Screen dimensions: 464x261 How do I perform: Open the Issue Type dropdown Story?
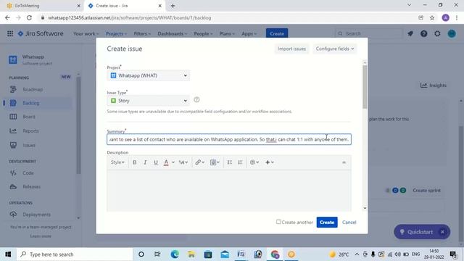148,101
